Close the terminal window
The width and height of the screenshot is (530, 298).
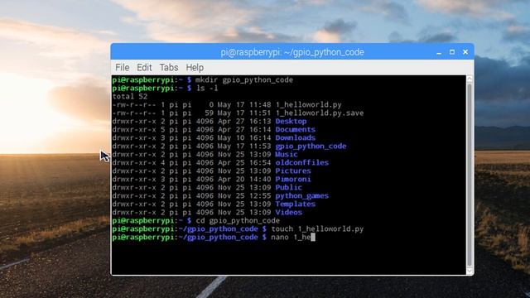click(x=465, y=52)
